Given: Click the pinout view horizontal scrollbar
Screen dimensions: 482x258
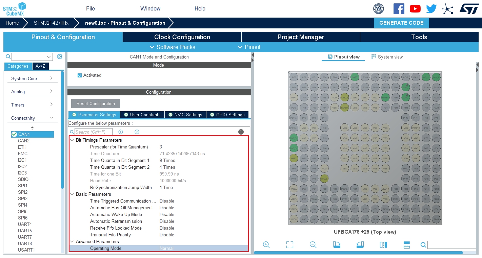Looking at the screenshot, I should pyautogui.click(x=358, y=253).
